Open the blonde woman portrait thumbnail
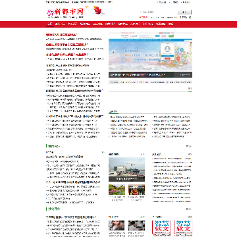The image size is (237, 237). pyautogui.click(x=117, y=225)
